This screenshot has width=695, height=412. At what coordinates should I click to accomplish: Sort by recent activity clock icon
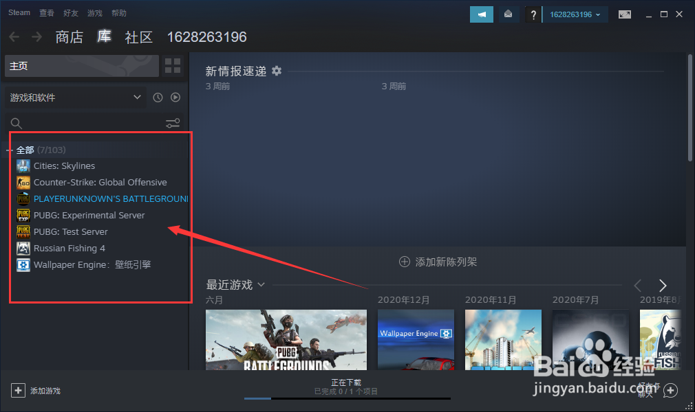pos(158,98)
